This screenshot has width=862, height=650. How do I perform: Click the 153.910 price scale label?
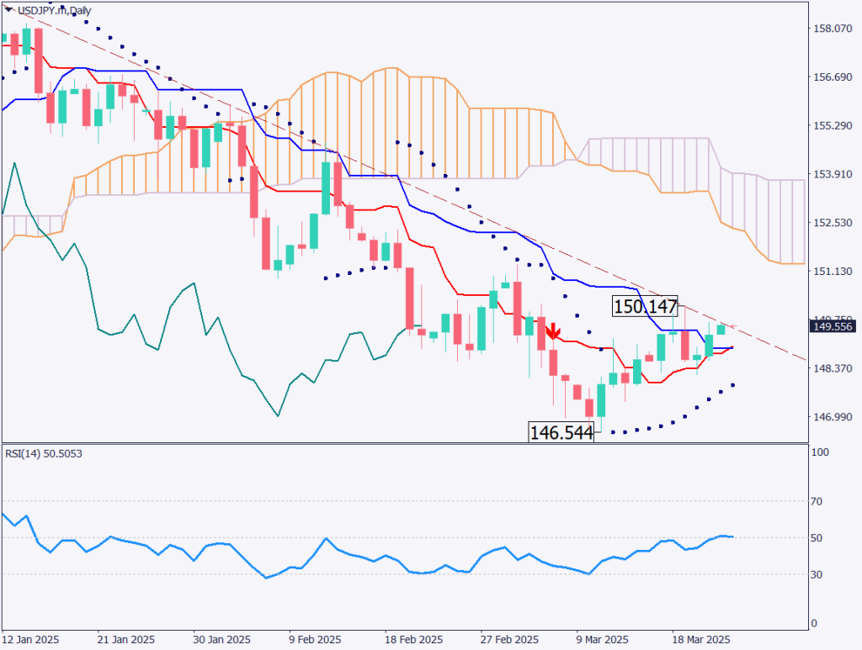(834, 174)
